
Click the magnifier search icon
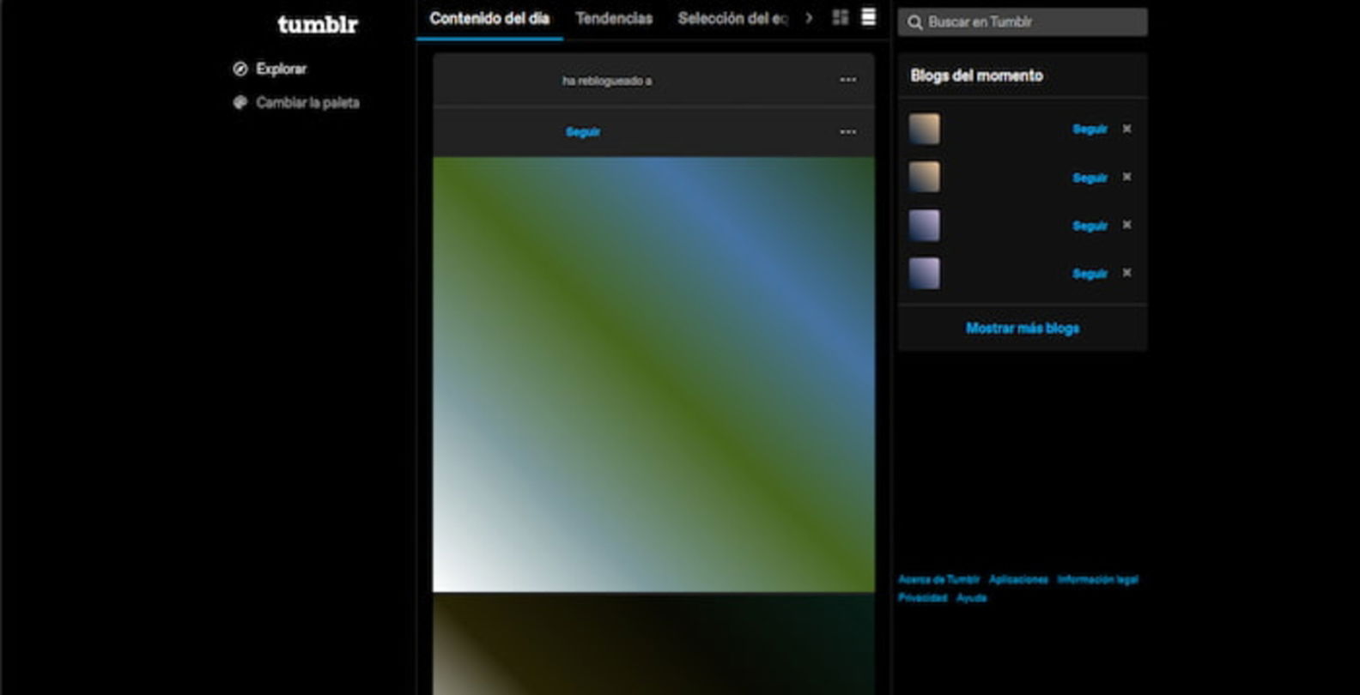pos(915,22)
